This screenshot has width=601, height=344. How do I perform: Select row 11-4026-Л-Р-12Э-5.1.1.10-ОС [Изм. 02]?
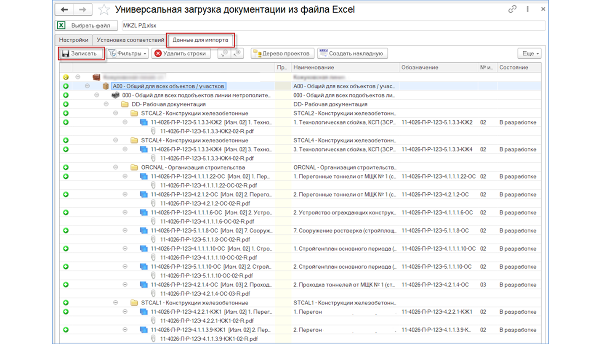(x=212, y=267)
